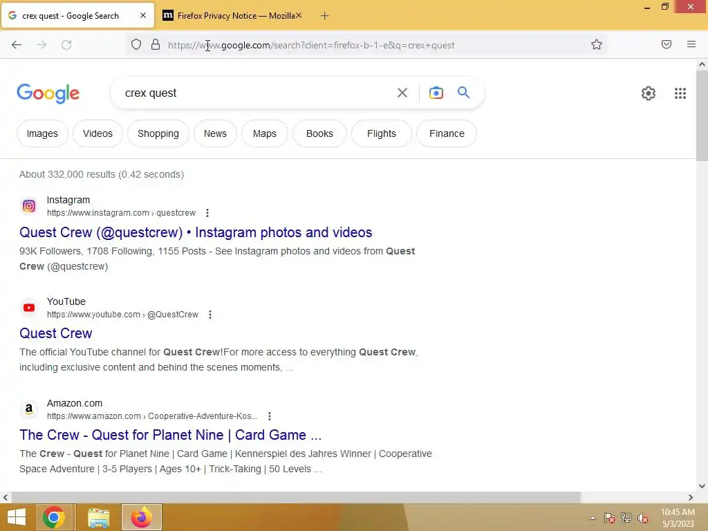Screen dimensions: 708x531
Task: Open Quest Crew Instagram photos and videos link
Action: click(x=196, y=232)
